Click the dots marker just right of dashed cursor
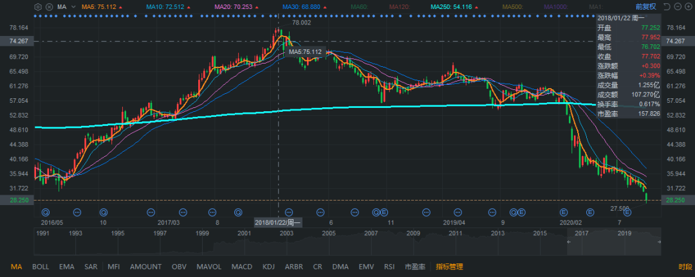 (x=289, y=213)
